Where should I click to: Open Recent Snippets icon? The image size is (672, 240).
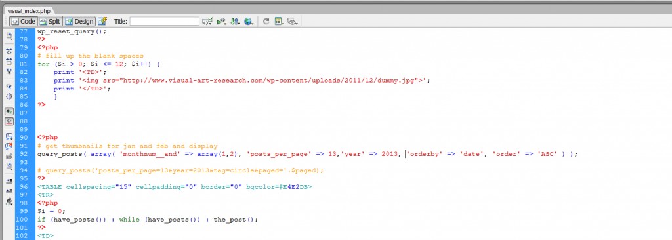point(9,165)
